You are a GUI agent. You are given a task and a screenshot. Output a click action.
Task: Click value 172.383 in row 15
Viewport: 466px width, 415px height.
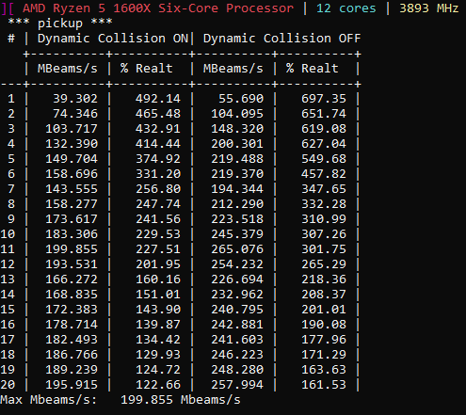[72, 310]
